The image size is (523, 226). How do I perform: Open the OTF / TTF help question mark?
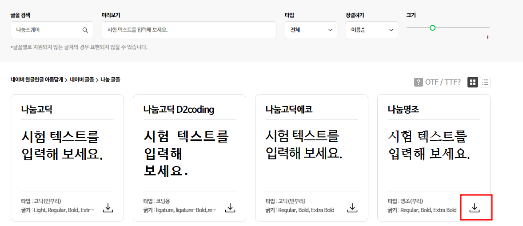coord(419,82)
